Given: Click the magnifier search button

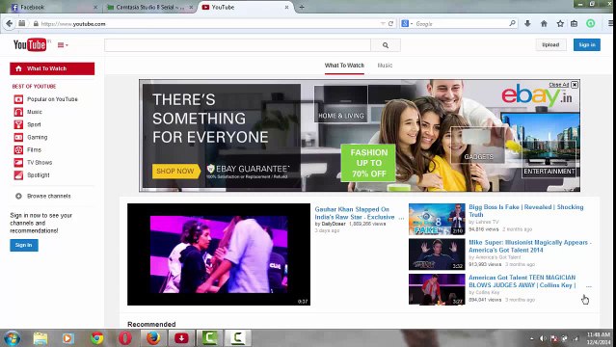Looking at the screenshot, I should point(386,45).
